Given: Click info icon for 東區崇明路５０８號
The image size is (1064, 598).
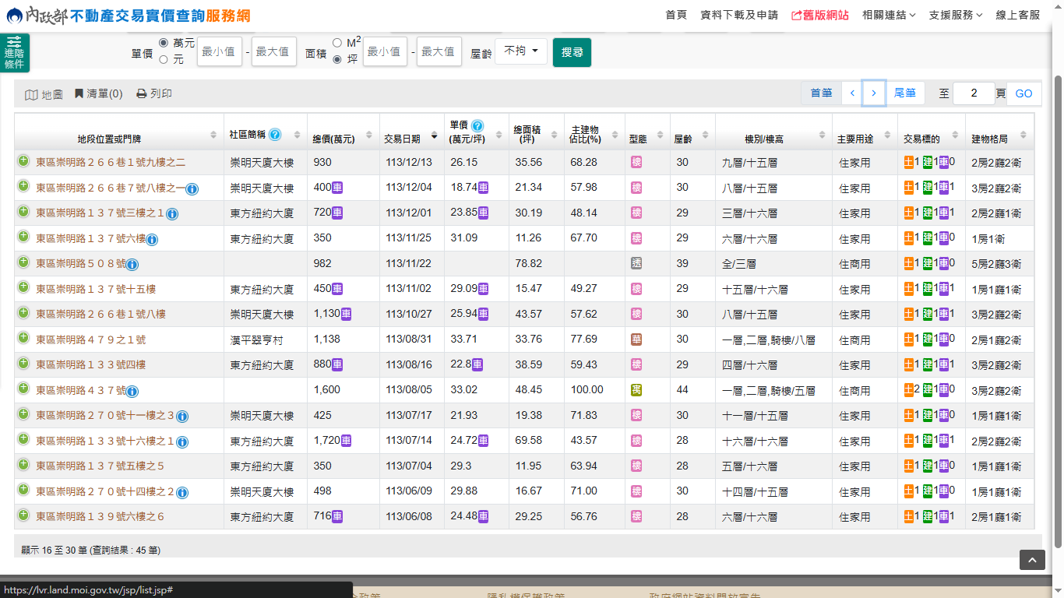Looking at the screenshot, I should (132, 265).
